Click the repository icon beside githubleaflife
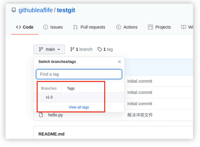 click(14, 10)
